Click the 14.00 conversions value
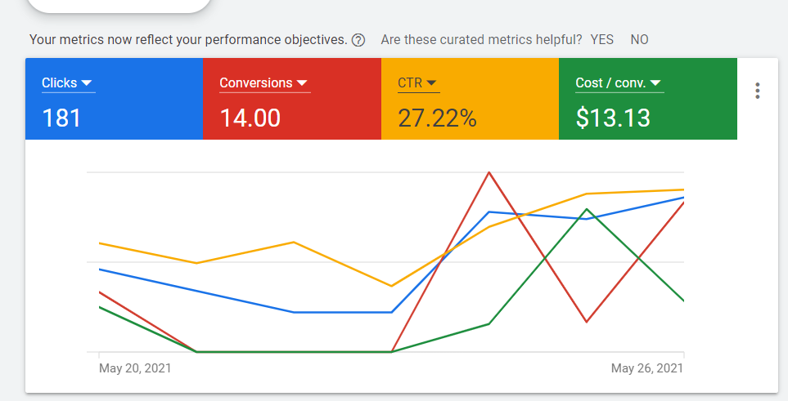 (x=250, y=118)
